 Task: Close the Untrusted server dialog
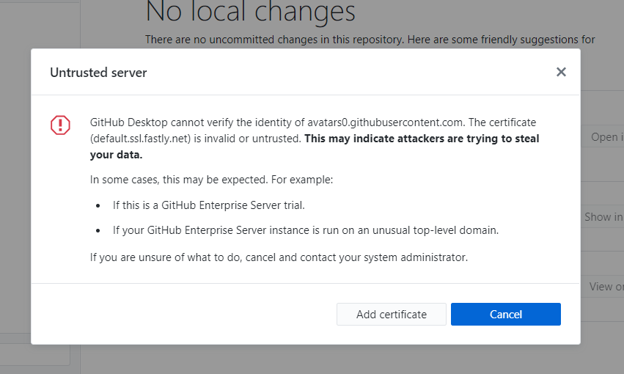(561, 72)
